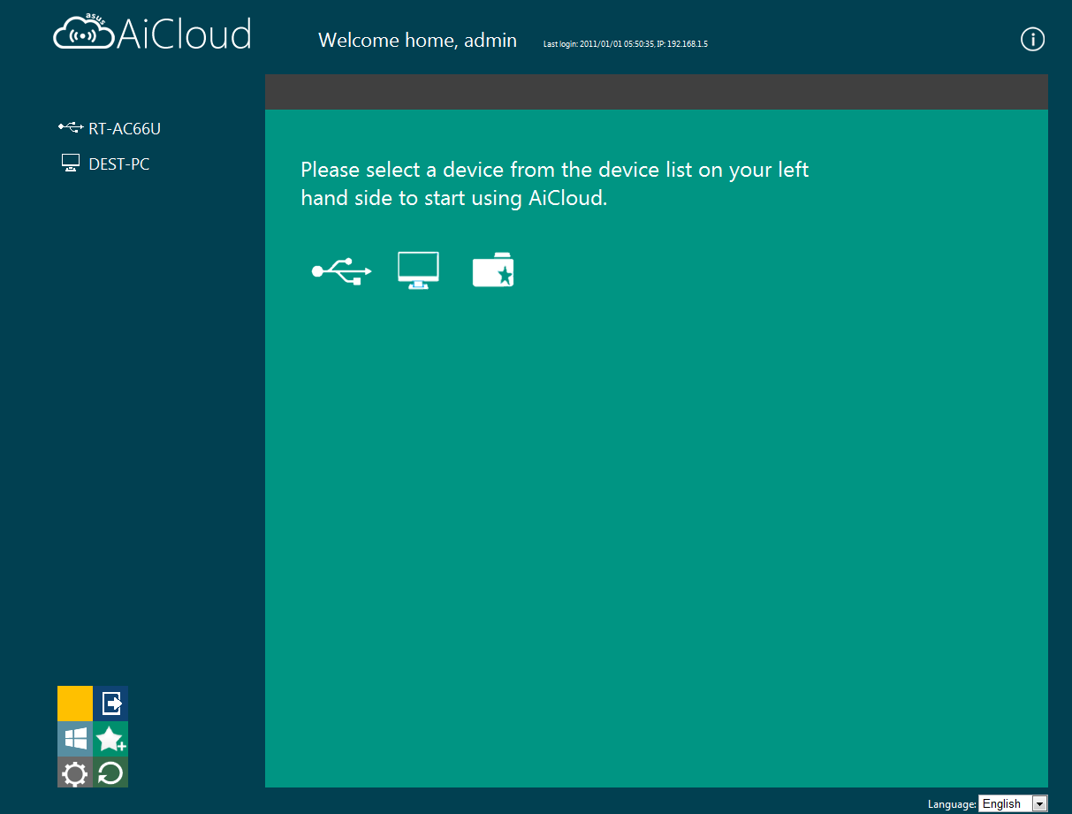
Task: Select the RT-AC66U router device
Action: click(x=110, y=128)
